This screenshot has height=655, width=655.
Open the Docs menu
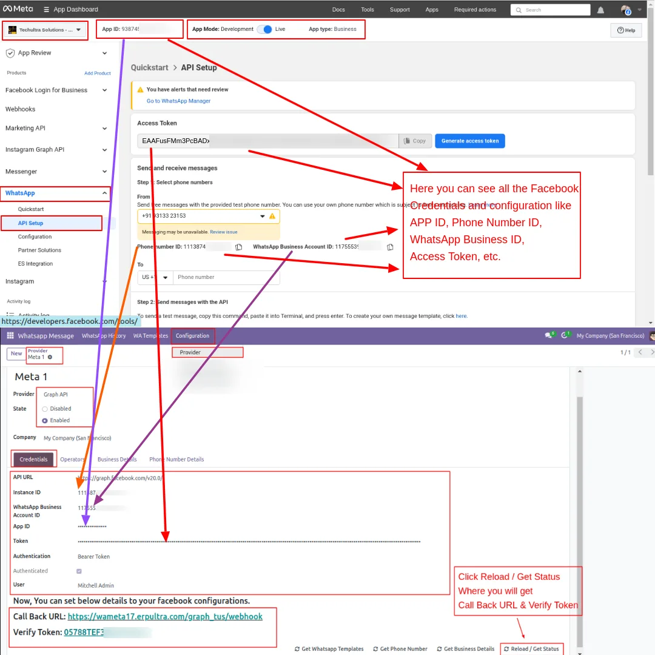(338, 10)
